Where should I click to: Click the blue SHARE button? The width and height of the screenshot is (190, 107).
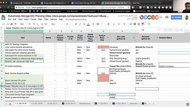[x=176, y=17]
